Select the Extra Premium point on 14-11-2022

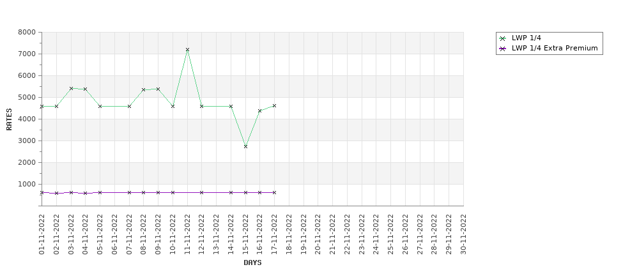click(x=231, y=193)
